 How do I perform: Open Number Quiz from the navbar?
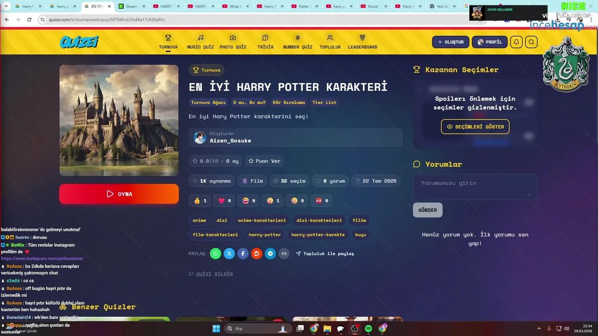(x=298, y=42)
